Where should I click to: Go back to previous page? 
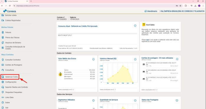tap(2, 6)
